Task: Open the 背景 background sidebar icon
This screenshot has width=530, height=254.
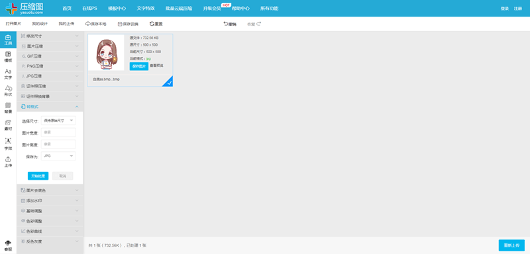Action: (x=8, y=108)
